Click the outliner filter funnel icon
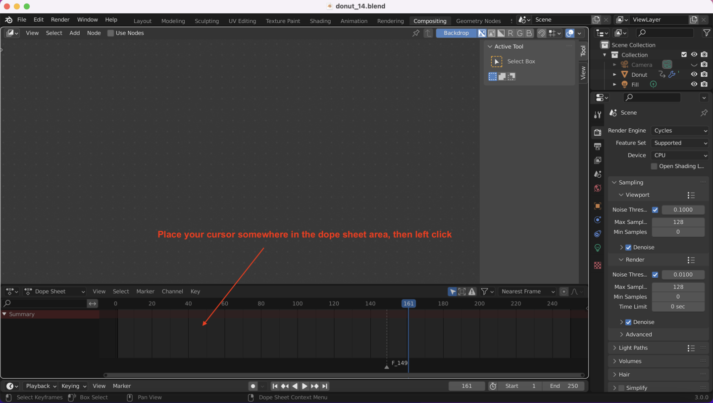Viewport: 713px width, 403px height. click(x=707, y=33)
